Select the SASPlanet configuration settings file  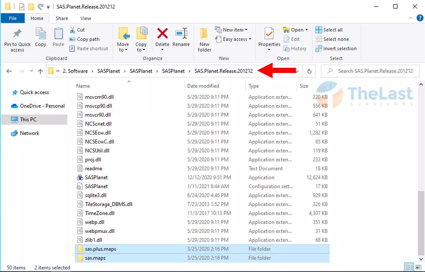click(202, 187)
